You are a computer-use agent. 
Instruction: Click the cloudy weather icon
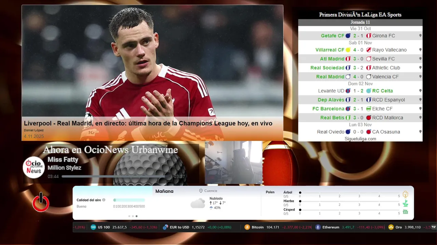198,203
